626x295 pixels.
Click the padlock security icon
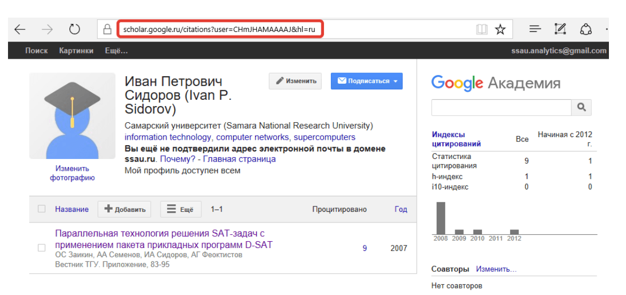point(107,29)
